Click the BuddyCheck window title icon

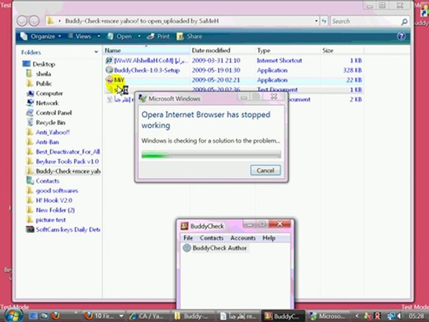(185, 226)
